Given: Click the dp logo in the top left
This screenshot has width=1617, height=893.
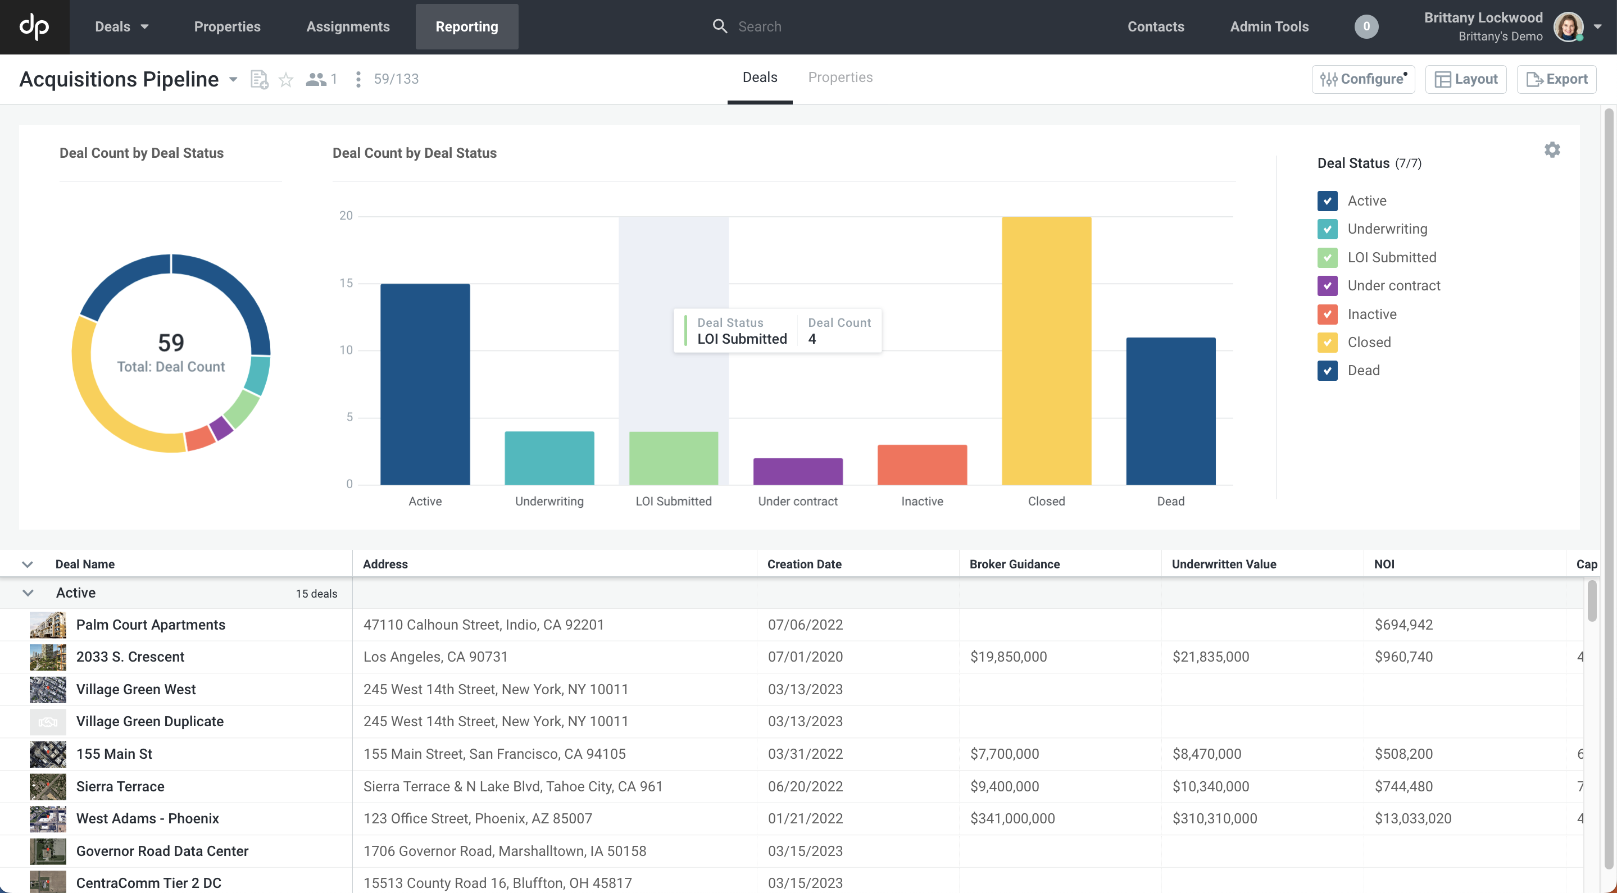Looking at the screenshot, I should [x=34, y=26].
